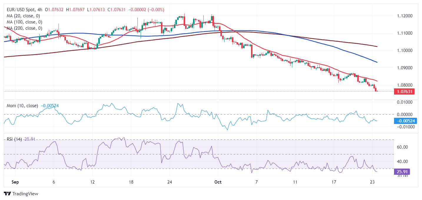Click date label 24 on the time axis
The height and width of the screenshot is (200, 422).
pyautogui.click(x=170, y=182)
